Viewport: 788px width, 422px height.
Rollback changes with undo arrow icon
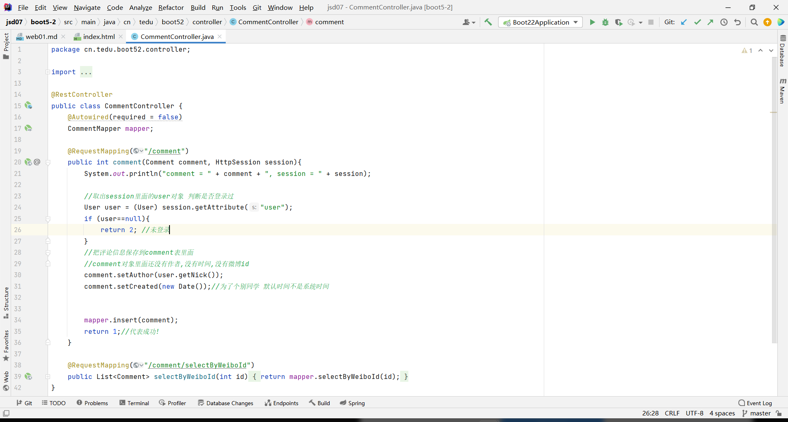point(738,22)
